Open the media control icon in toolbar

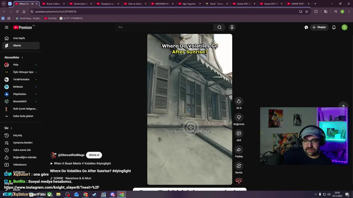click(x=336, y=12)
